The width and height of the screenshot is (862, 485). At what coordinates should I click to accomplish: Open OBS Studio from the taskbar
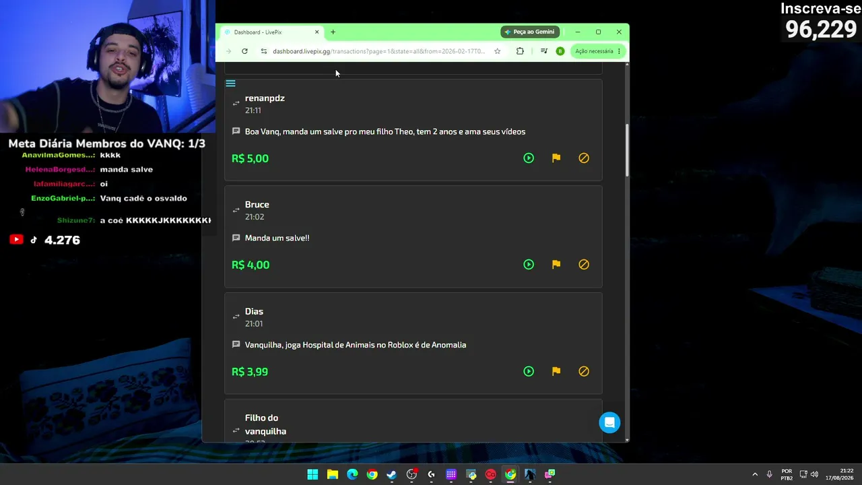coord(411,474)
